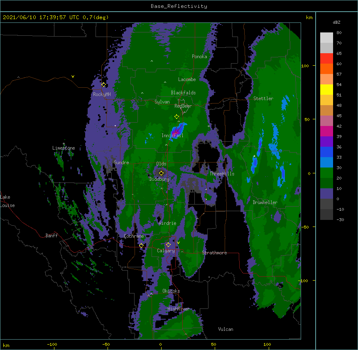
Task: Click the RedDeer city label
Action: 183,106
